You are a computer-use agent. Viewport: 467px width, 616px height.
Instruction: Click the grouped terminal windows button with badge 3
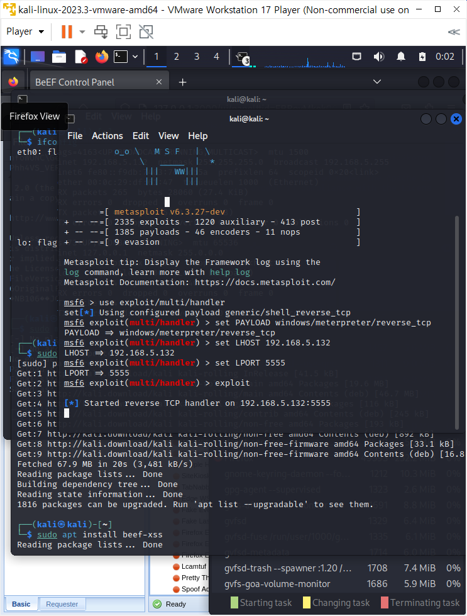click(x=242, y=57)
